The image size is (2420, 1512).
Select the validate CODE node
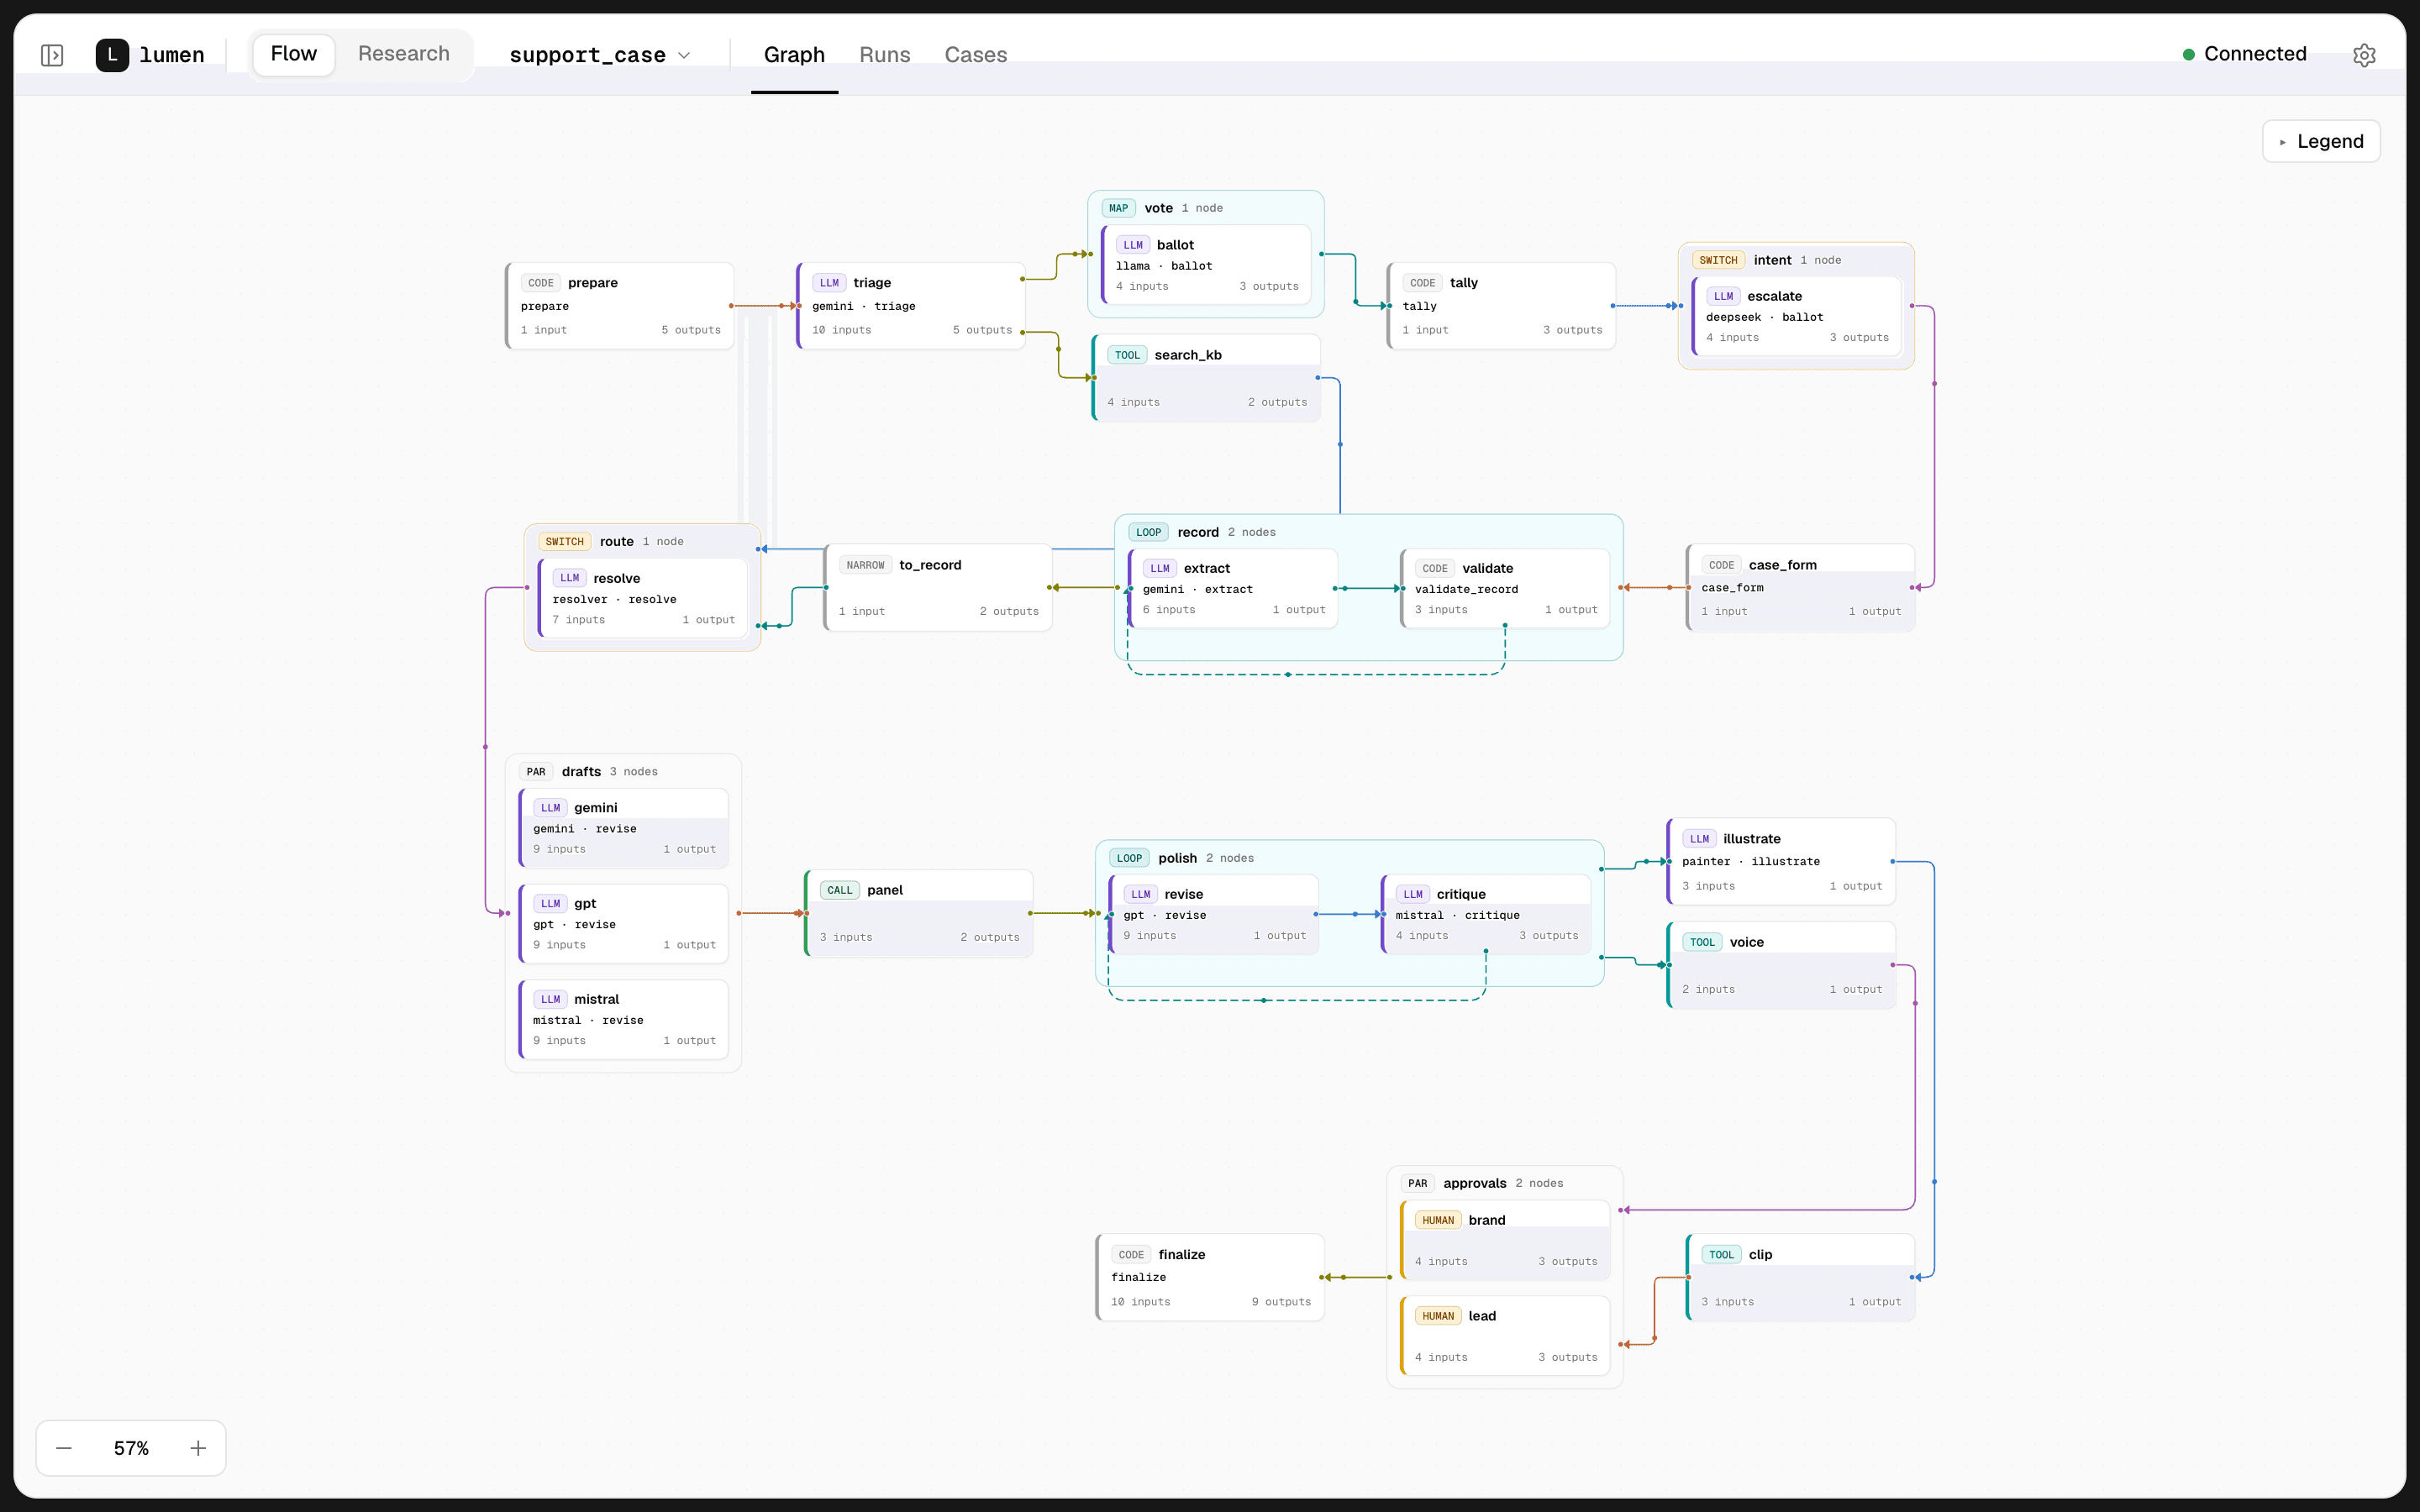point(1505,588)
